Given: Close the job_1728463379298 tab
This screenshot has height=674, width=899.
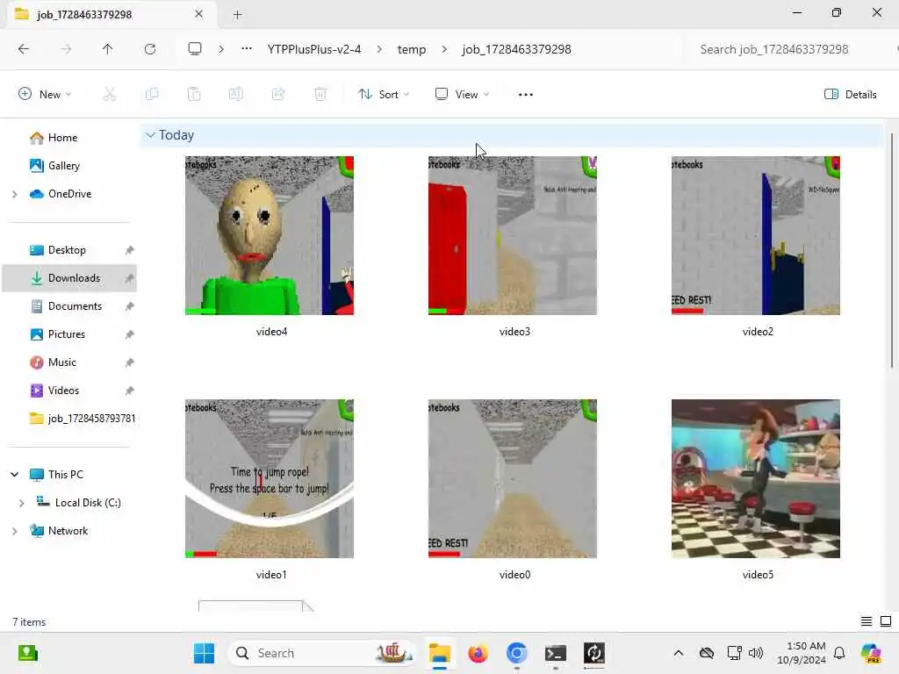Looking at the screenshot, I should (199, 14).
